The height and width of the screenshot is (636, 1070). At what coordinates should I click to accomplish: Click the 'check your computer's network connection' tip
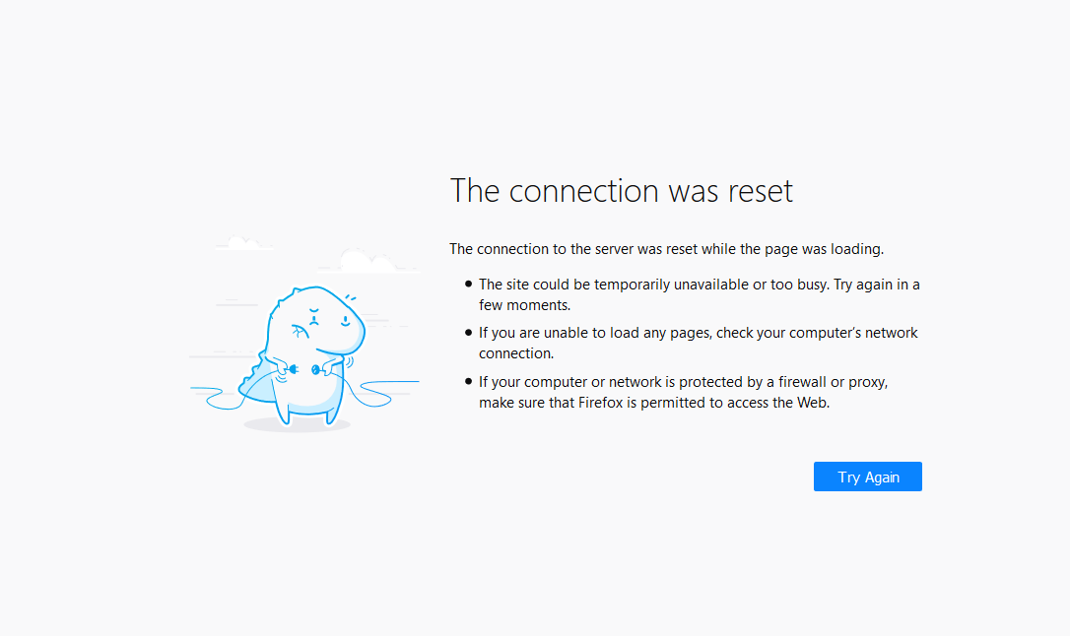pyautogui.click(x=699, y=343)
